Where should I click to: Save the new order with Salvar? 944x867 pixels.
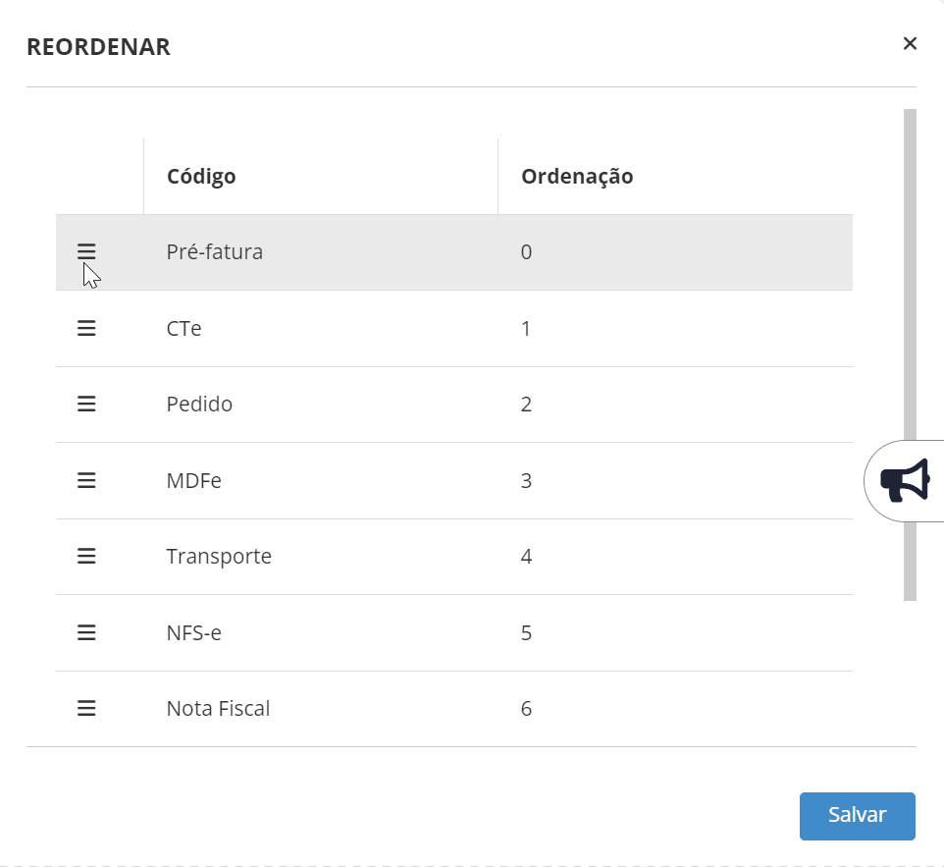pyautogui.click(x=857, y=816)
